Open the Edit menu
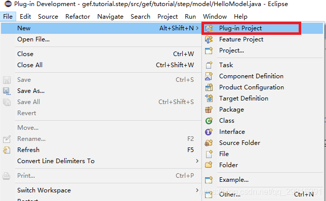The height and width of the screenshot is (201, 326). click(25, 16)
